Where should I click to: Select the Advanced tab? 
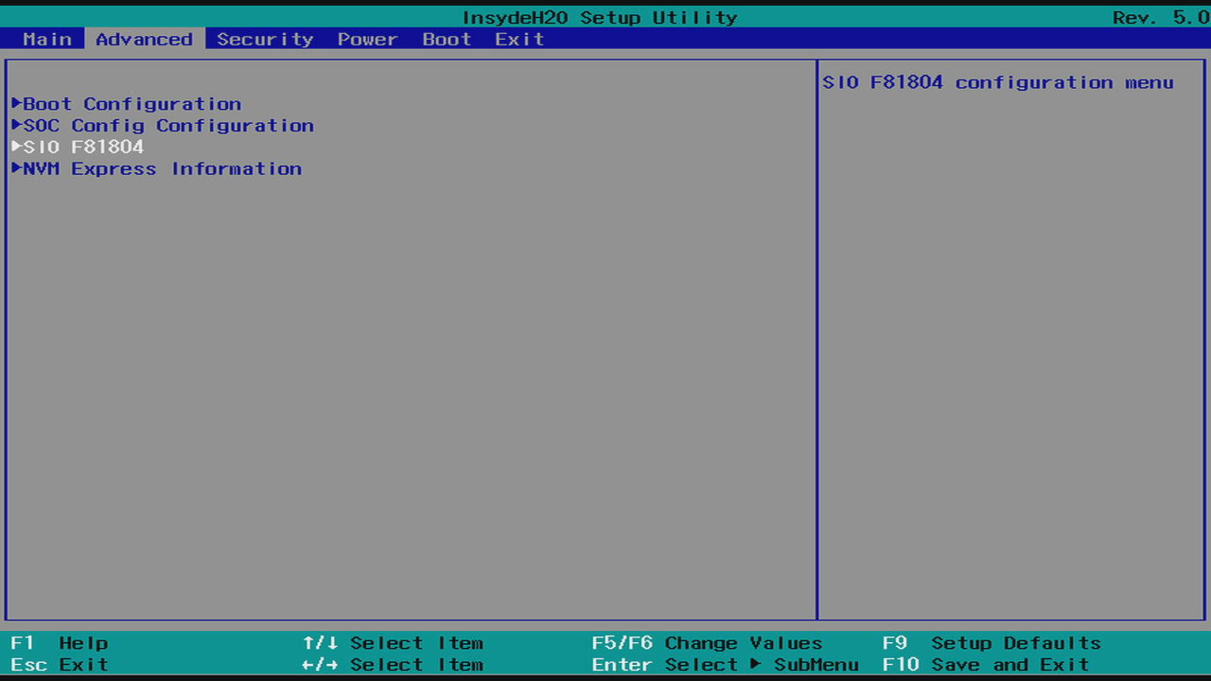tap(144, 39)
